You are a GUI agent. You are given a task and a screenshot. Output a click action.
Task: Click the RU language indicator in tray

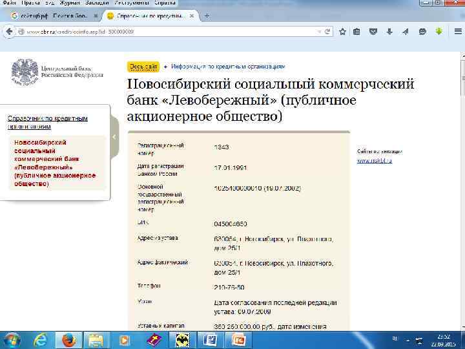(x=395, y=339)
